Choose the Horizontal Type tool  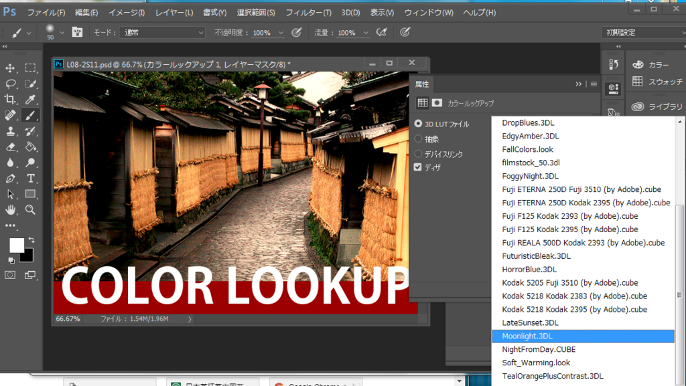point(30,179)
